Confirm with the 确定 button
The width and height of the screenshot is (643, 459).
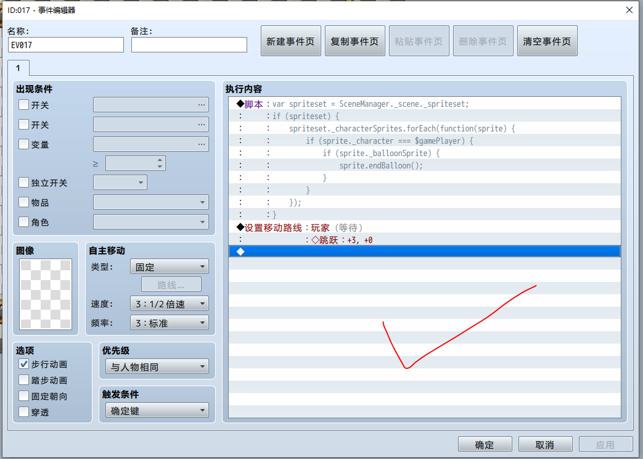(x=485, y=444)
